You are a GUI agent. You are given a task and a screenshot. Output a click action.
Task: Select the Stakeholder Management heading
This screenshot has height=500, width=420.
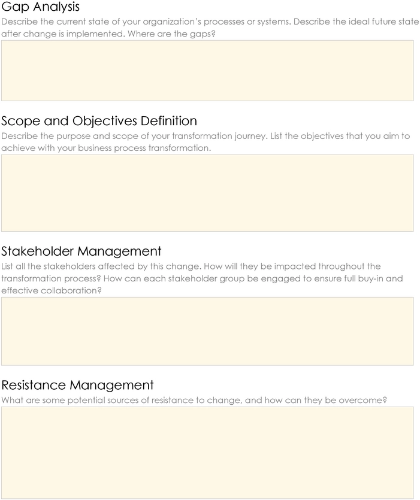point(81,251)
